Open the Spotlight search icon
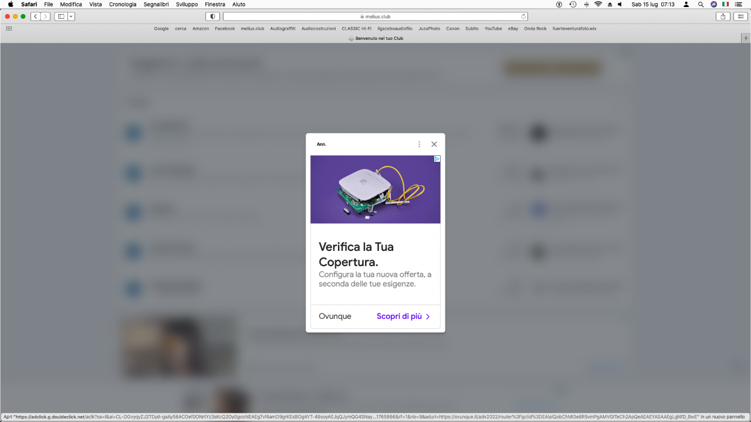Screen dimensions: 751x422 (x=701, y=4)
